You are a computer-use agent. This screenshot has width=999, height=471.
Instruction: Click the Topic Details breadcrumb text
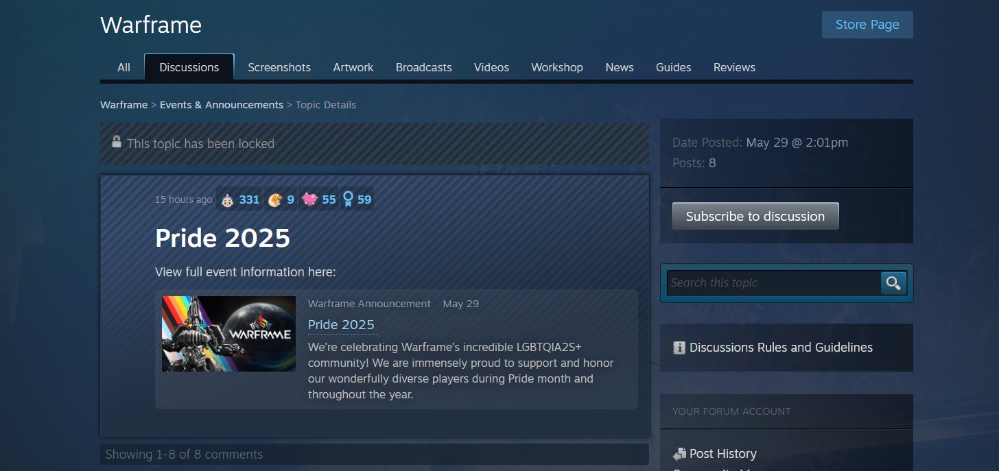(326, 105)
